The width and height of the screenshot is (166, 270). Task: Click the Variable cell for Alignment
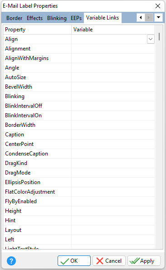pyautogui.click(x=113, y=49)
